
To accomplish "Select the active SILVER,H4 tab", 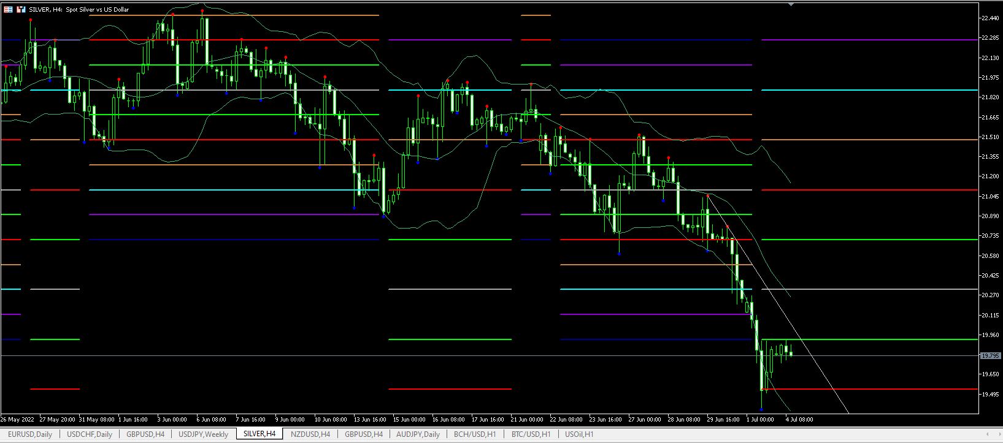I will click(x=259, y=434).
